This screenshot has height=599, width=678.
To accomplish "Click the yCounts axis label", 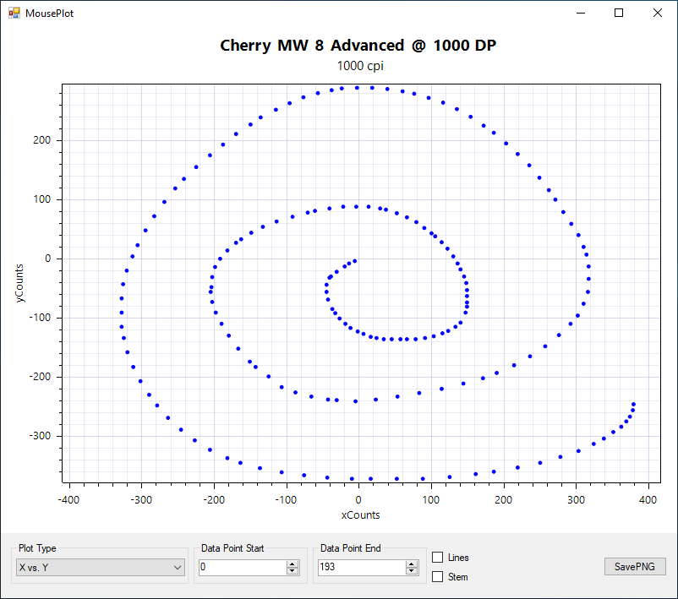I will (19, 283).
